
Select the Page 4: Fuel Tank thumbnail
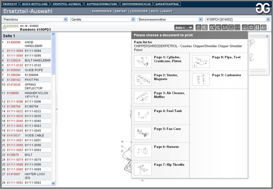[x=143, y=115]
